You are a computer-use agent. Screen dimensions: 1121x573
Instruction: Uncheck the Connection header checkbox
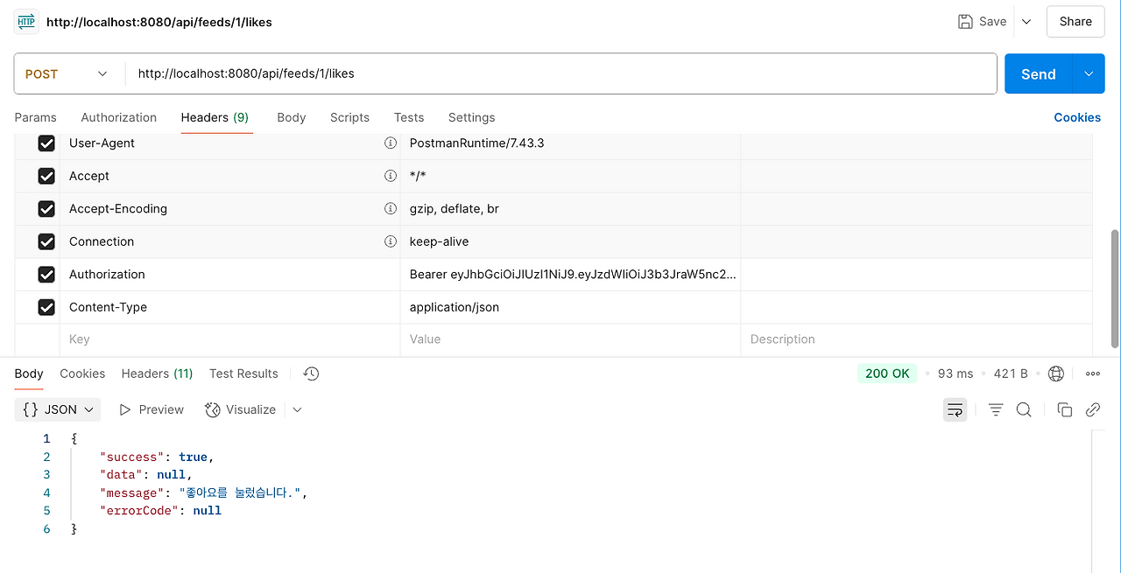[x=46, y=241]
